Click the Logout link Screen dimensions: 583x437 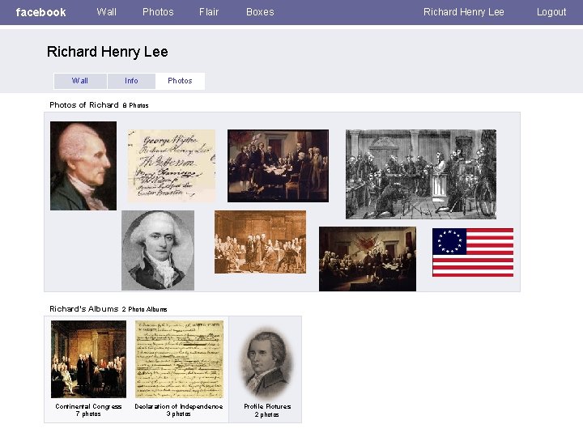tap(551, 12)
